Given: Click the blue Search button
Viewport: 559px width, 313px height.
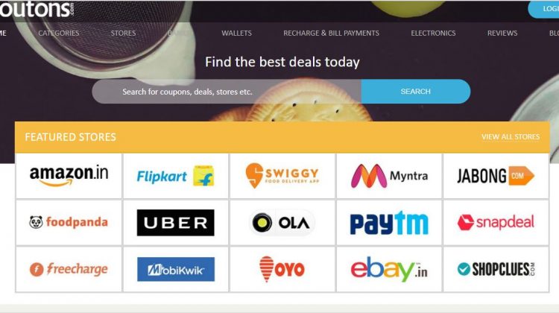Looking at the screenshot, I should point(416,91).
